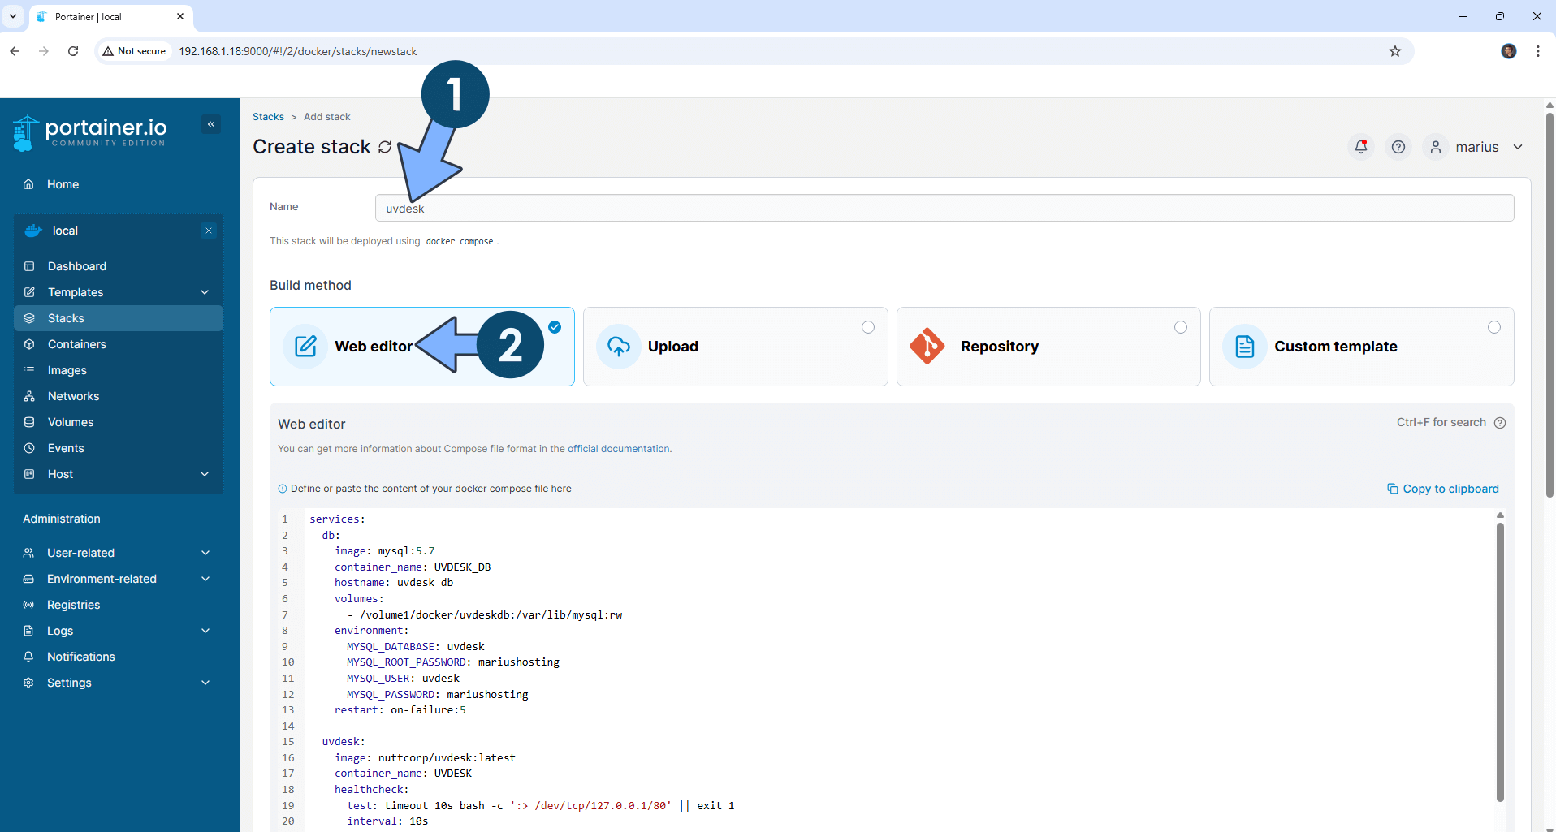Image resolution: width=1556 pixels, height=832 pixels.
Task: Expand the Settings submenu chevron
Action: 205,683
